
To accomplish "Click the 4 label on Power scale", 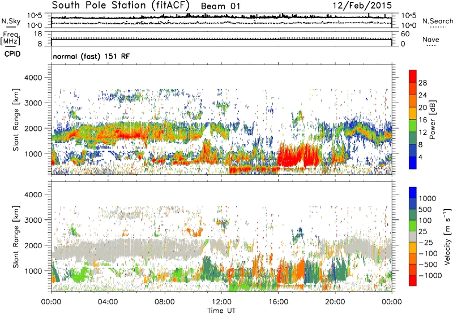I will [420, 157].
